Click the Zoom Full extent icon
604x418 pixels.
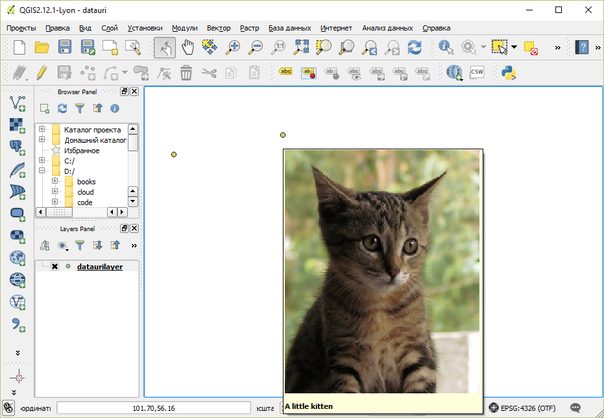click(301, 47)
